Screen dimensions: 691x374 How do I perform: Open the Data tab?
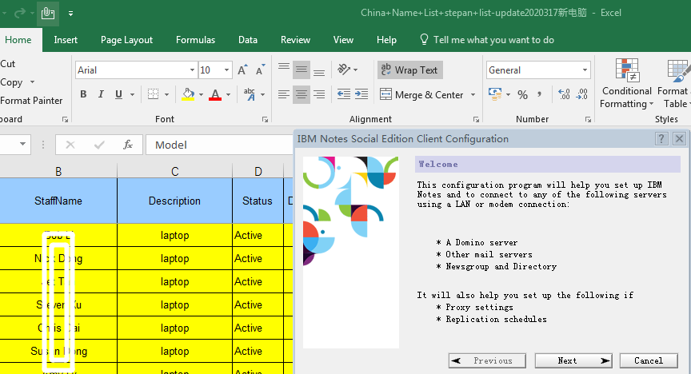point(248,40)
